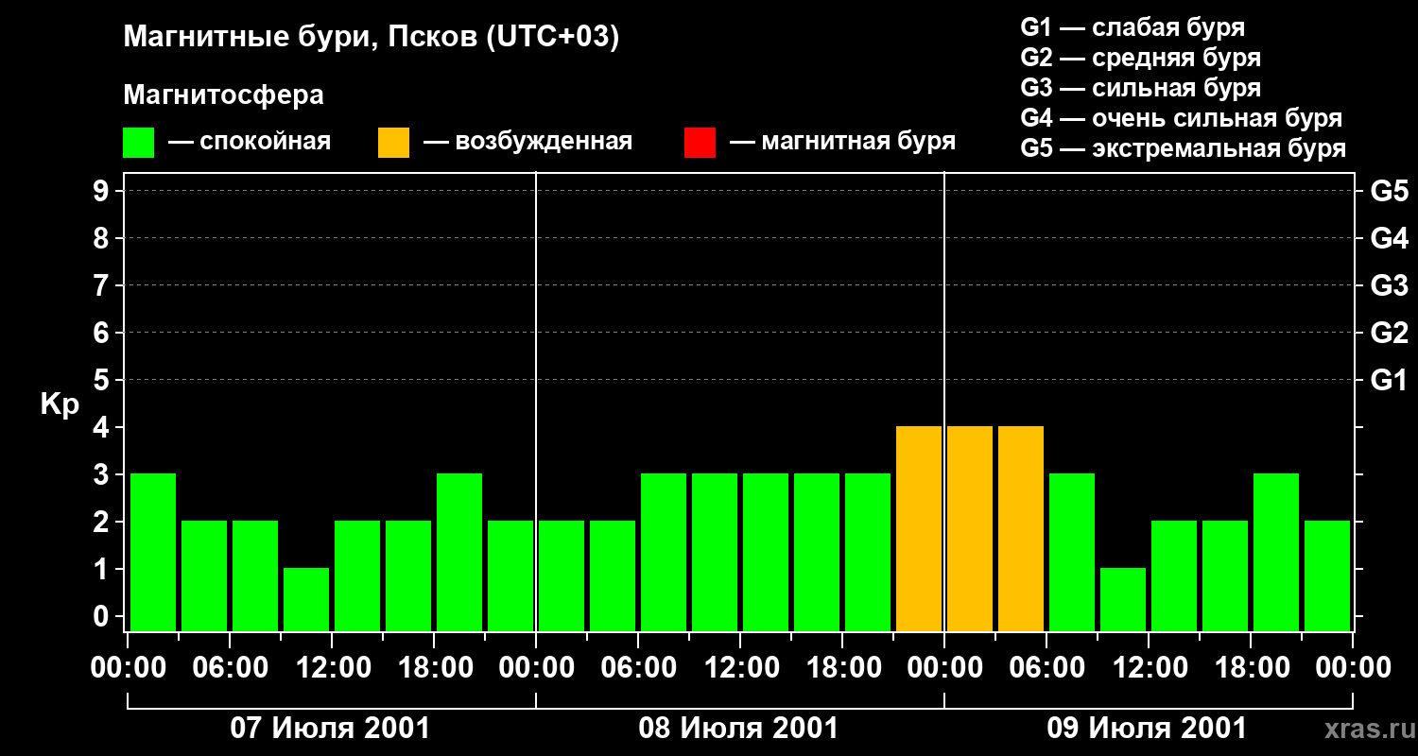Click the Kp 3 bar at 18:00 on 07 Июля

pyautogui.click(x=459, y=552)
